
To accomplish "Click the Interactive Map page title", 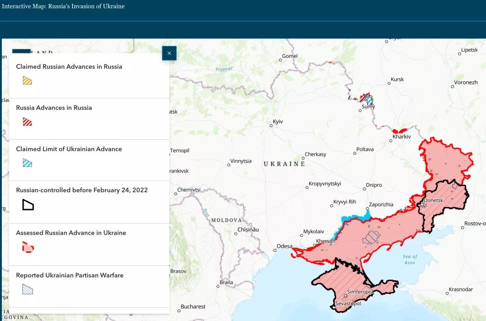I will click(63, 6).
